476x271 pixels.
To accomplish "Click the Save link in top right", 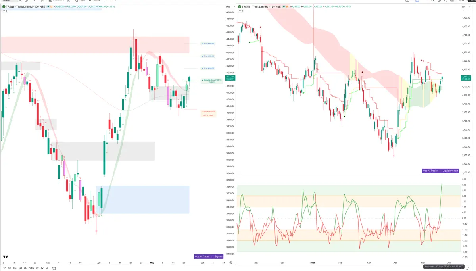I will click(417, 1).
